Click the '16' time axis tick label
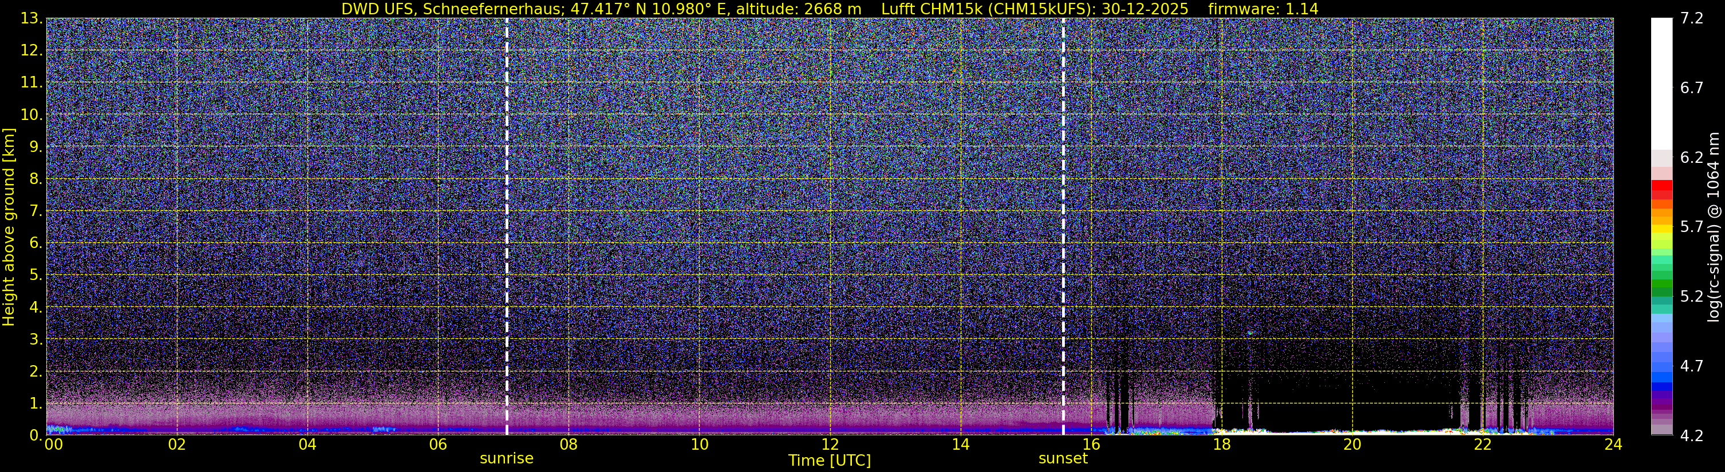1725x472 pixels. [x=1091, y=445]
